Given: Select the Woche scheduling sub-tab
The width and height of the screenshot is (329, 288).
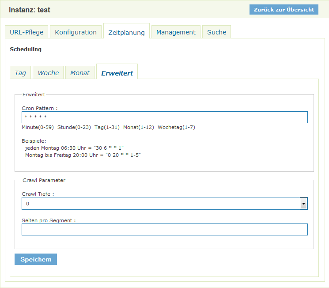Looking at the screenshot, I should click(48, 73).
